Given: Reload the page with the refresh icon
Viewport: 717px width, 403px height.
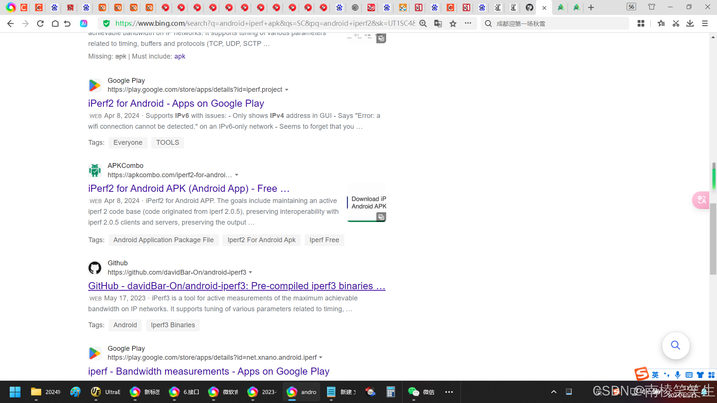Looking at the screenshot, I should point(40,24).
